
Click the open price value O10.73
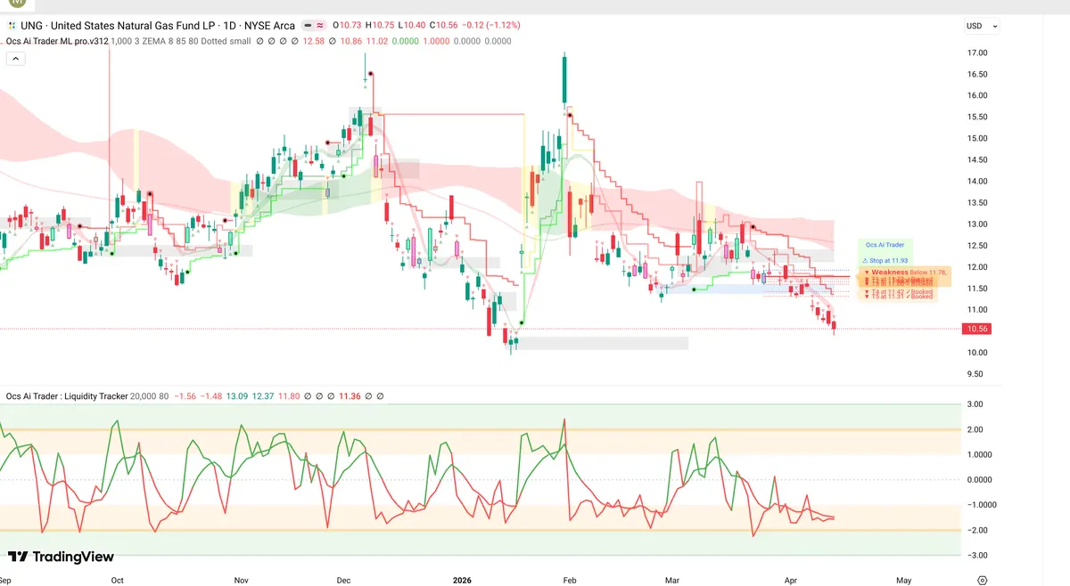[x=349, y=26]
